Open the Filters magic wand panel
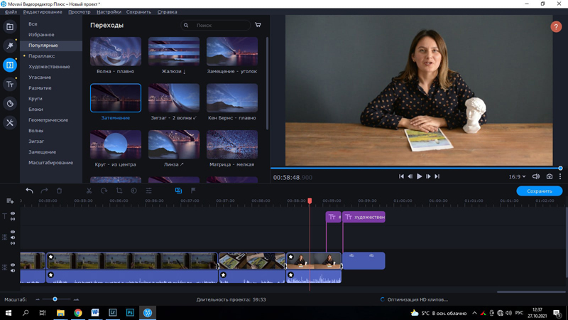The image size is (568, 320). (x=10, y=46)
